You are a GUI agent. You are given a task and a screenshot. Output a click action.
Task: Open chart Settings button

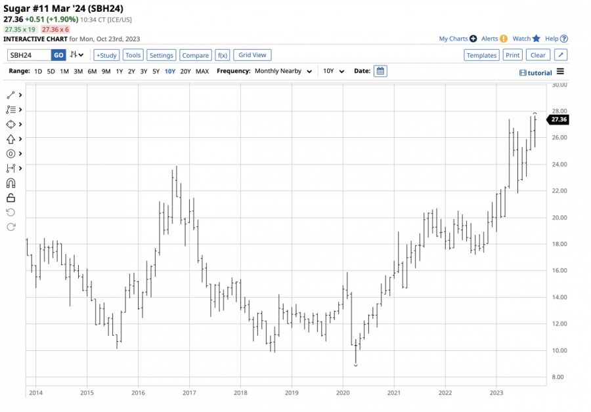coord(162,55)
